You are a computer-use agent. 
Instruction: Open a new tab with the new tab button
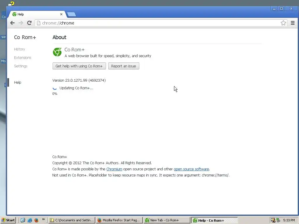[72, 14]
